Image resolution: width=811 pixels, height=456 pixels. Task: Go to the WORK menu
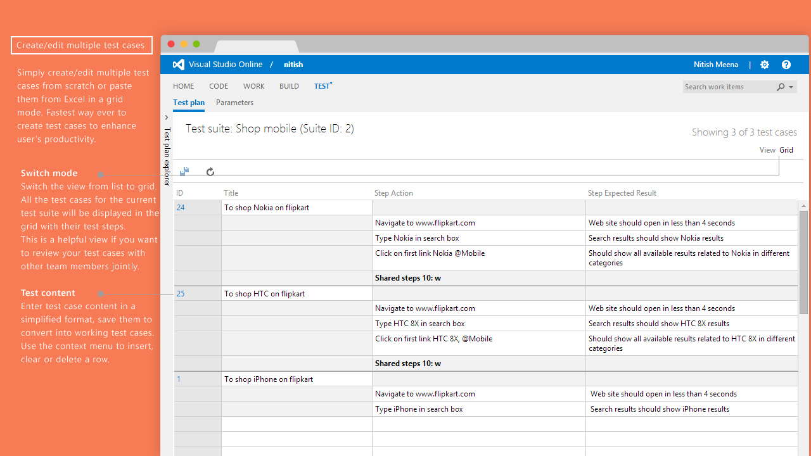pyautogui.click(x=254, y=86)
